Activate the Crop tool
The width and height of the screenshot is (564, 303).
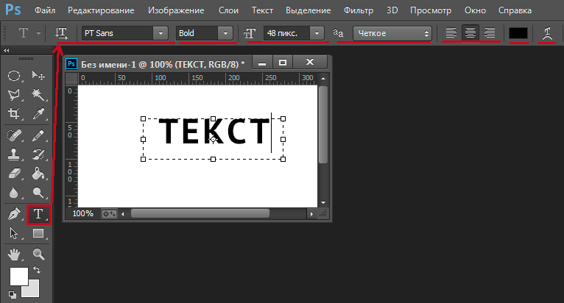coord(14,114)
